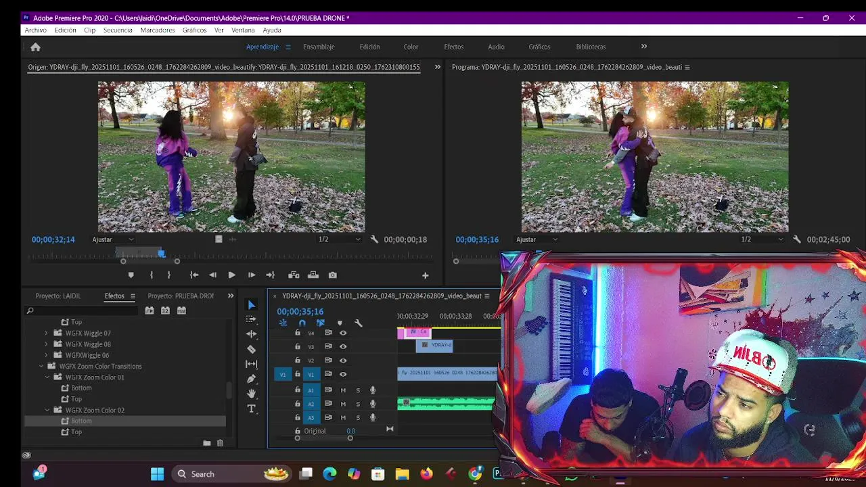This screenshot has height=487, width=866.
Task: Select the Pen tool
Action: point(252,379)
